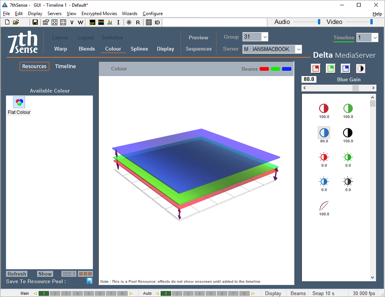Click the fullscreen expand arrows toolbar icon
The image size is (385, 297).
[x=54, y=23]
